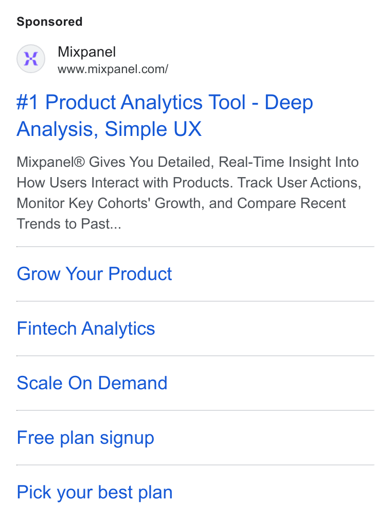The height and width of the screenshot is (519, 391).
Task: Click the Mixpanel® word in the description
Action: coord(51,162)
